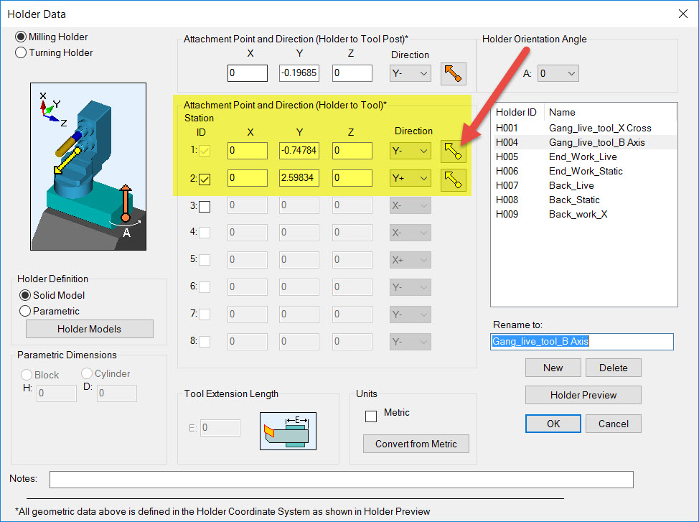Open the Holder to Tool Post Direction dropdown
Image resolution: width=699 pixels, height=522 pixels.
410,73
